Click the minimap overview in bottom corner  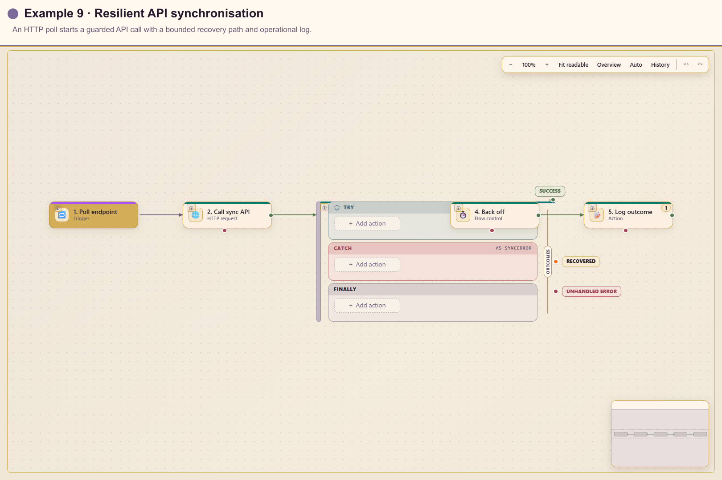coord(660,434)
